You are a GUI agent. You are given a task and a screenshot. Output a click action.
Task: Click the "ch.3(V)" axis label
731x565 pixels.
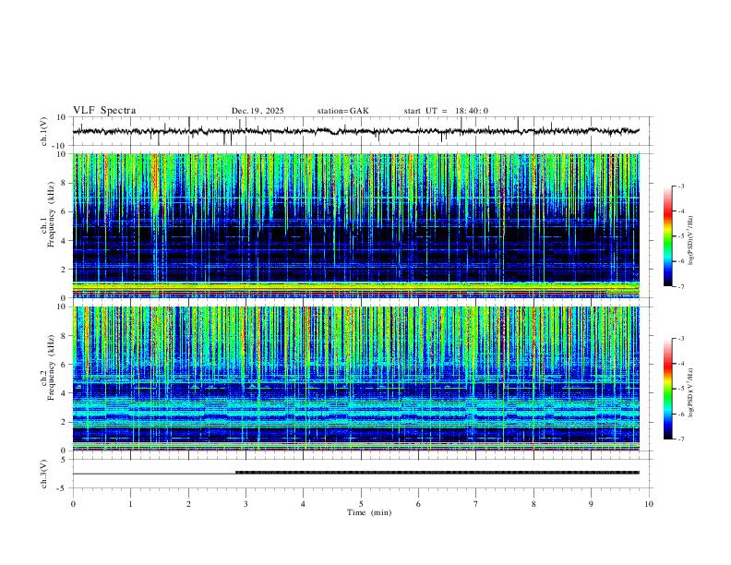pyautogui.click(x=44, y=474)
